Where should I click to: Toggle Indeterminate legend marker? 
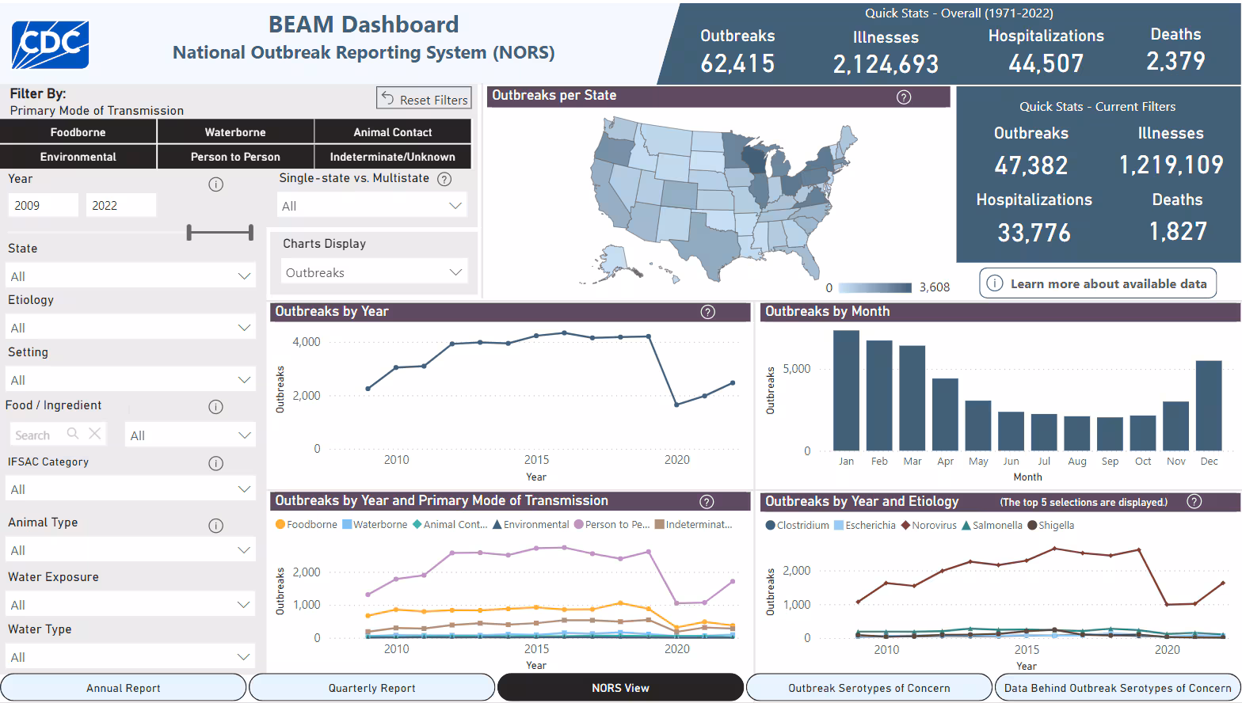pos(659,524)
